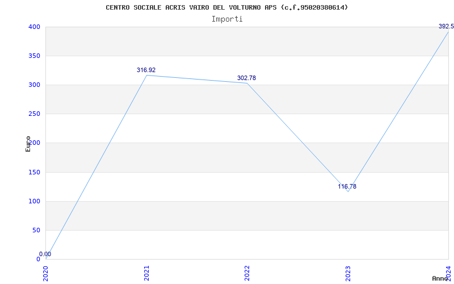
Task: Click the 350 y-axis tick label
Action: (34, 56)
